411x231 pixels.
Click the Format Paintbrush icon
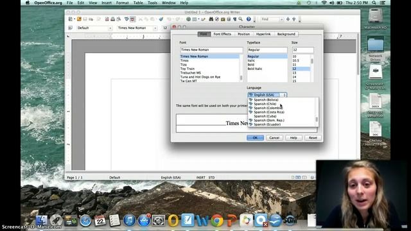[x=161, y=19]
